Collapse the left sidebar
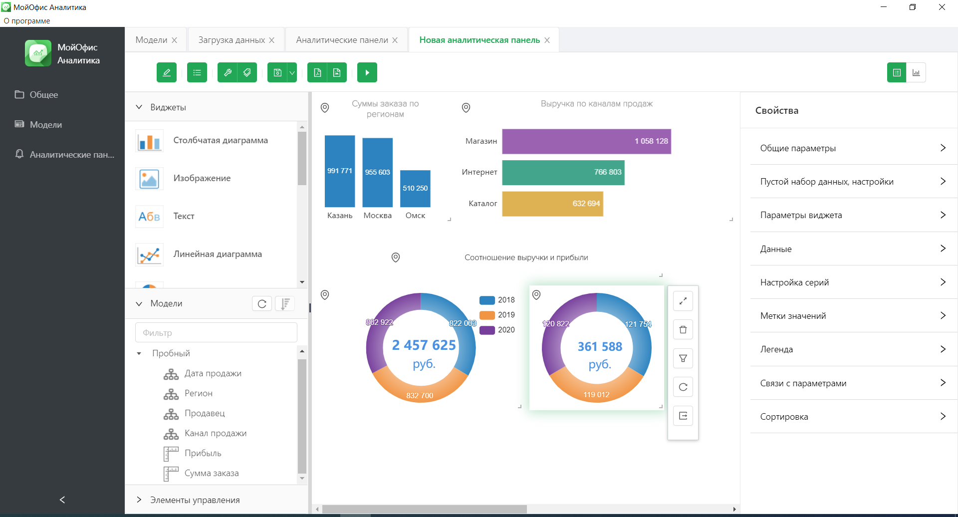958x517 pixels. (62, 500)
